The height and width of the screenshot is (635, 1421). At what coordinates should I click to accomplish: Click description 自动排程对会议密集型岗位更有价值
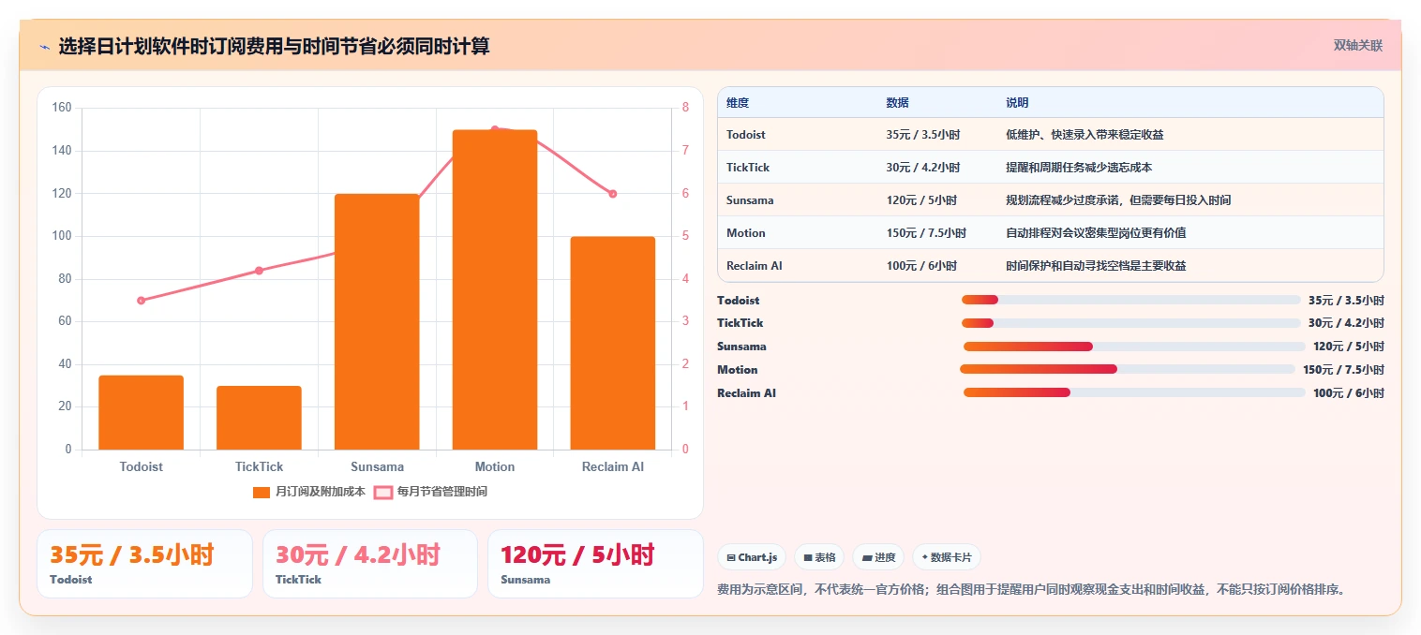tap(1096, 233)
